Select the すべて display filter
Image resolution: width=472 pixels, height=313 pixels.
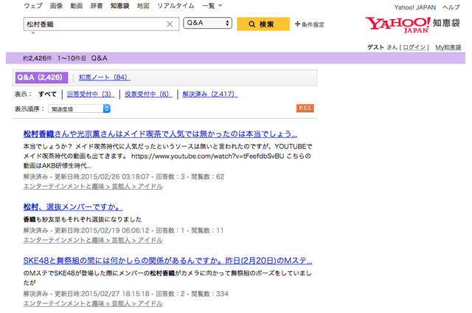[47, 94]
